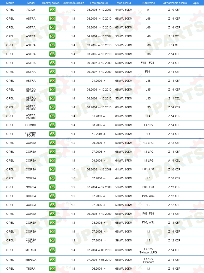Image resolution: width=204 pixels, height=273 pixels.
Task: Click fuel icon for CORSA 1.0 07.2006 row
Action: [x=52, y=178]
